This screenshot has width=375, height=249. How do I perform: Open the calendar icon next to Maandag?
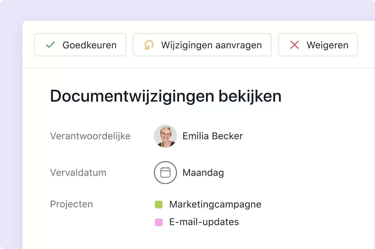[x=165, y=173]
